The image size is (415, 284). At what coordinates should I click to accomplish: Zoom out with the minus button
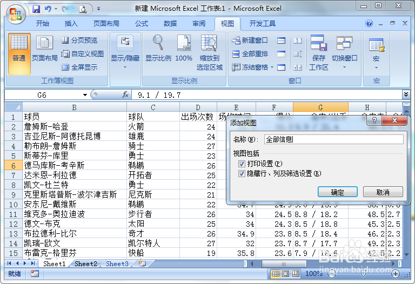click(331, 274)
